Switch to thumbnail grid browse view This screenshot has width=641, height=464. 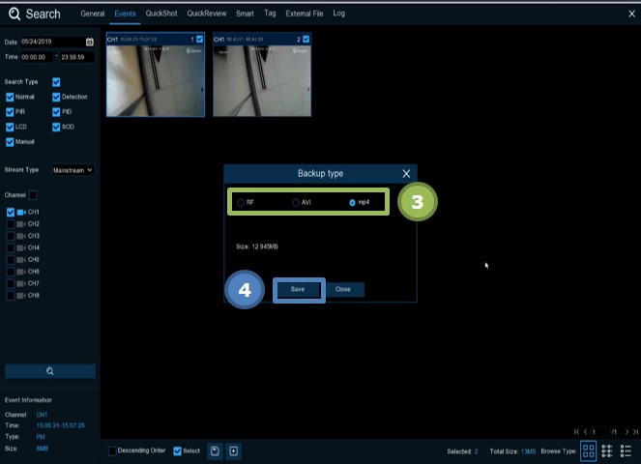point(589,450)
